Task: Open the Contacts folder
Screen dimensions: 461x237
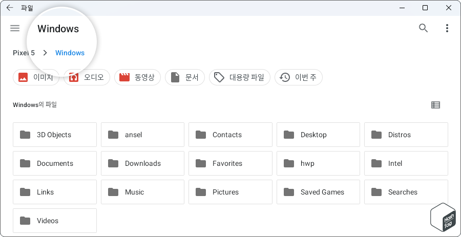Action: 230,135
